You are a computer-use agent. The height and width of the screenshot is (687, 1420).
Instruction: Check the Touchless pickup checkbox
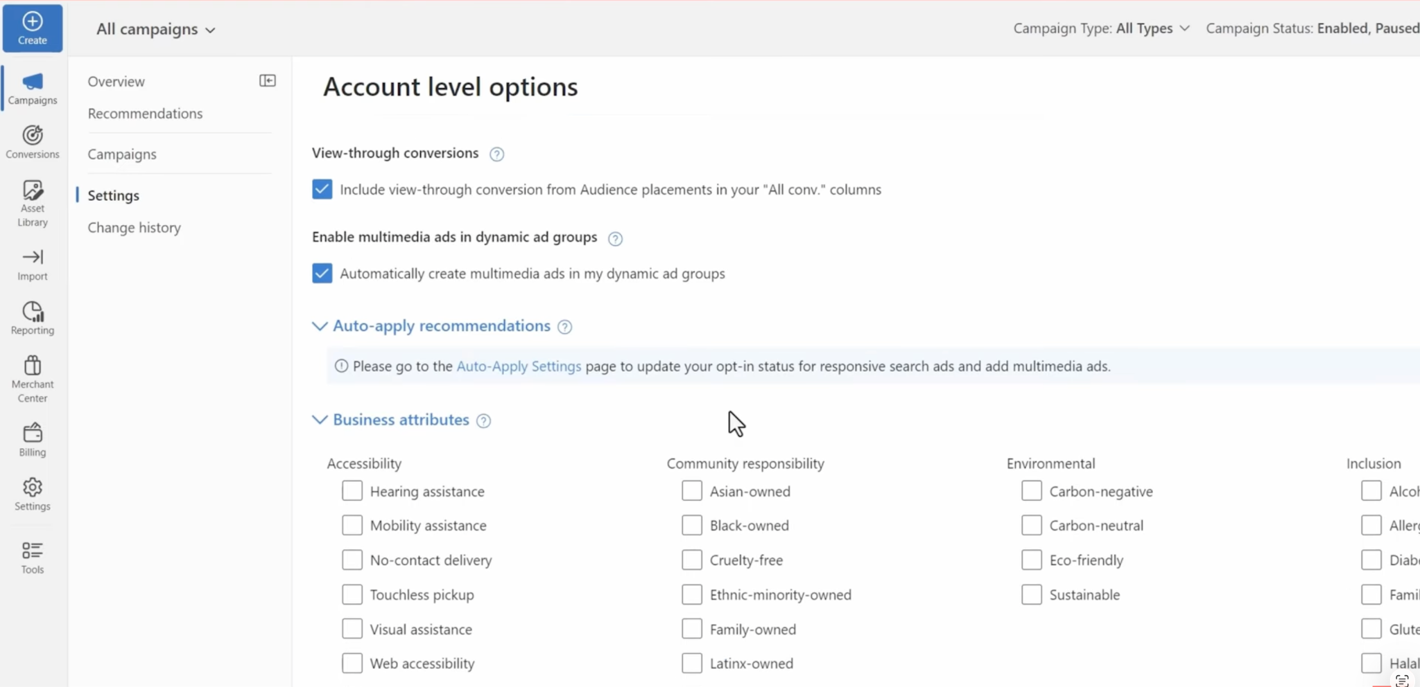pos(352,594)
